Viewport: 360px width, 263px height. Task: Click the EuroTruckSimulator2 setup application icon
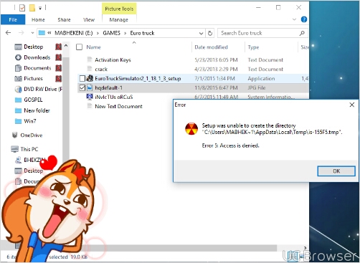coord(90,78)
